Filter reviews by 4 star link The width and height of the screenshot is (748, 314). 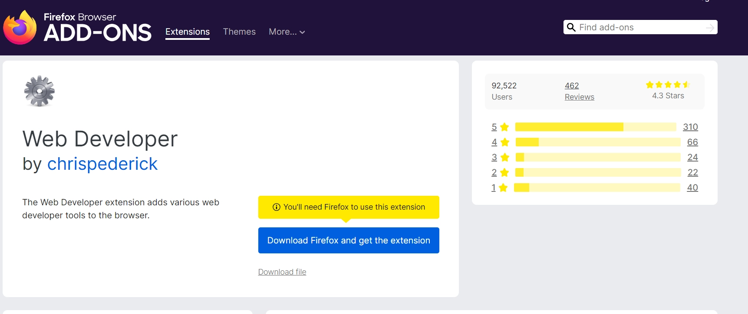point(494,142)
